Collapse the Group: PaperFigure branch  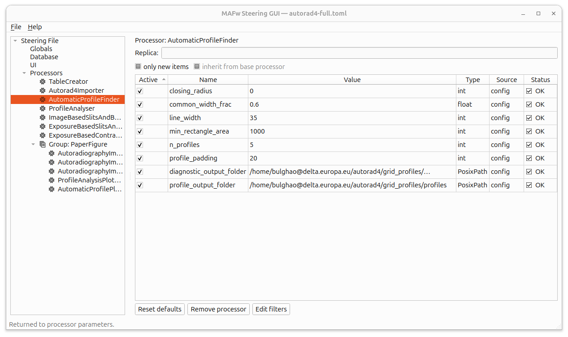click(33, 144)
